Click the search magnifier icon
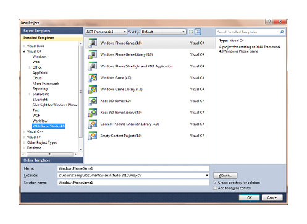307x224 pixels. pyautogui.click(x=282, y=32)
